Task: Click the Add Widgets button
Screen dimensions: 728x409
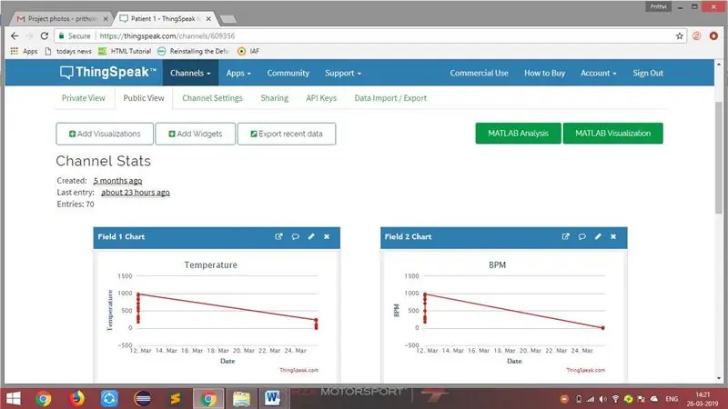Action: 195,134
